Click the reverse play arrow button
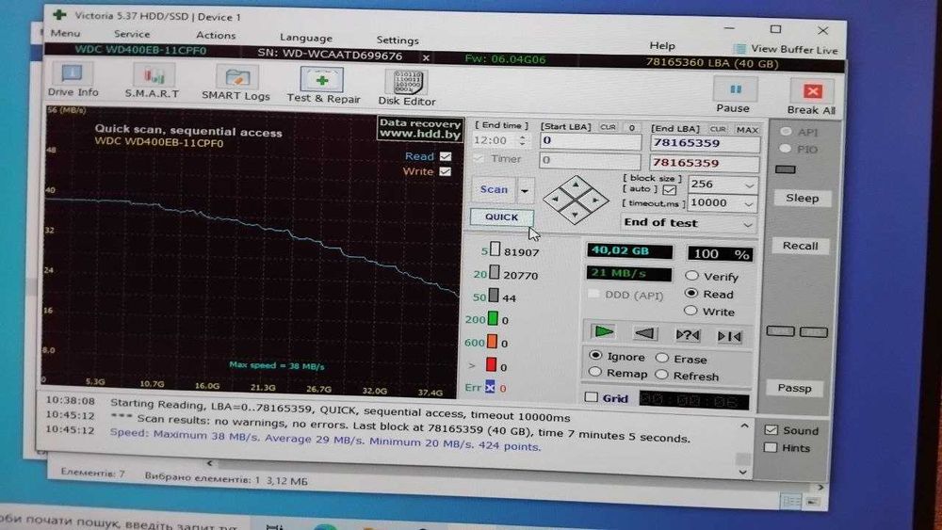 (x=644, y=334)
